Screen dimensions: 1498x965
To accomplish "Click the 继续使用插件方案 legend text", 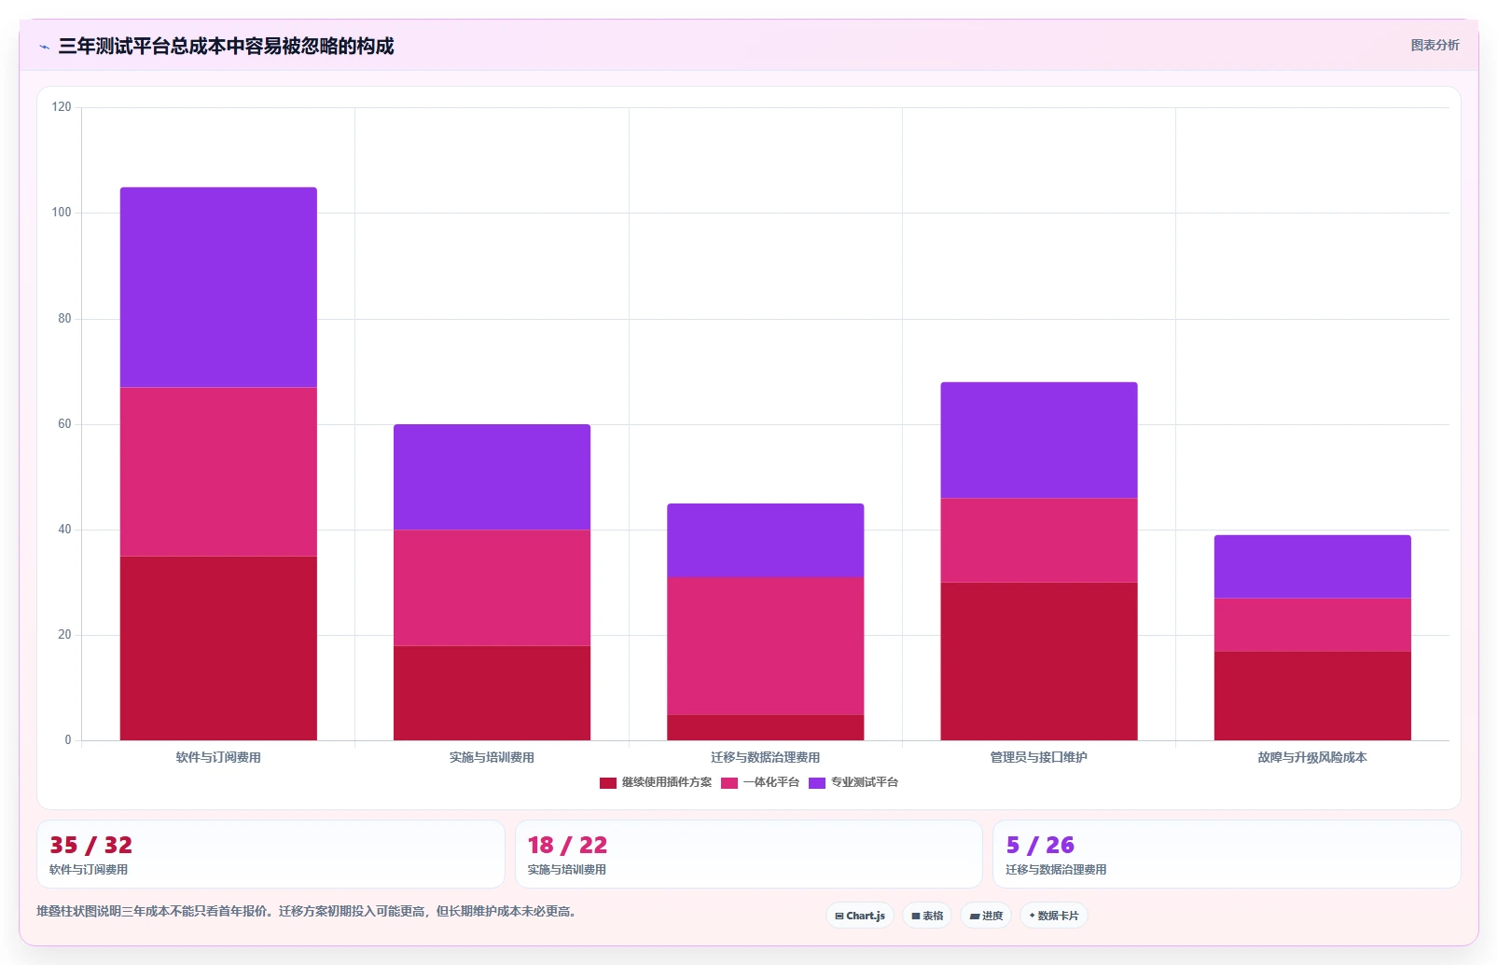I will tap(667, 783).
